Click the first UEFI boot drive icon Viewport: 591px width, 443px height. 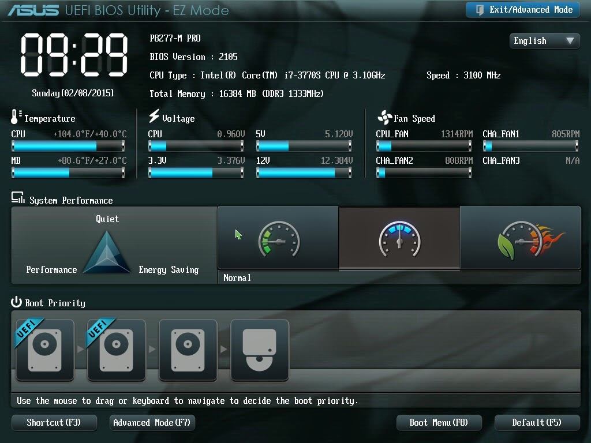[44, 351]
